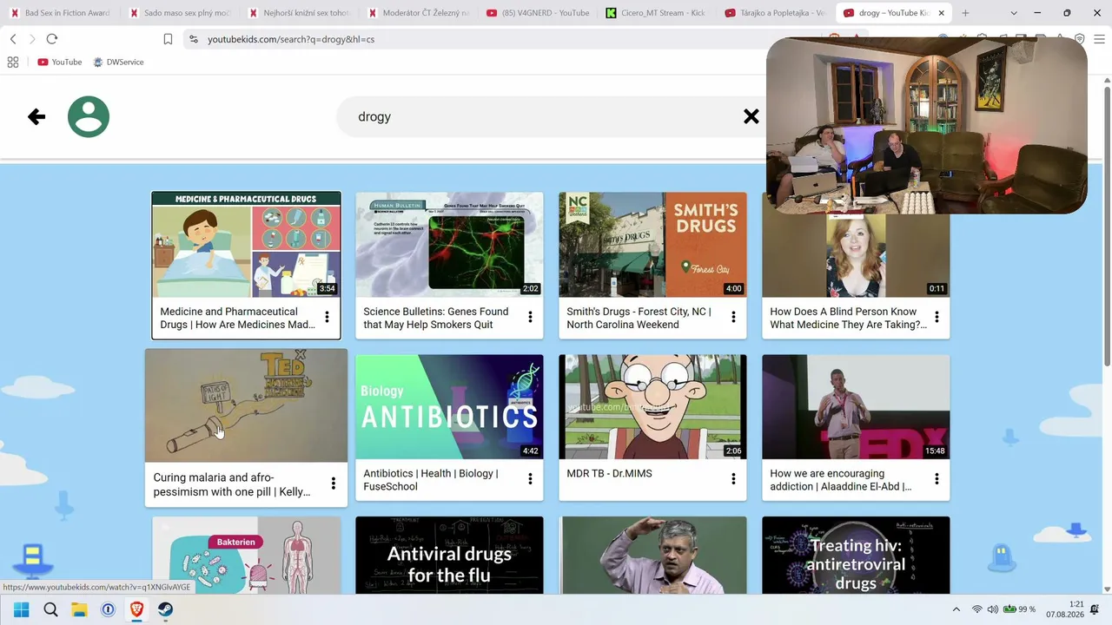
Task: Open the apps grid in bookmarks bar
Action: coord(13,62)
